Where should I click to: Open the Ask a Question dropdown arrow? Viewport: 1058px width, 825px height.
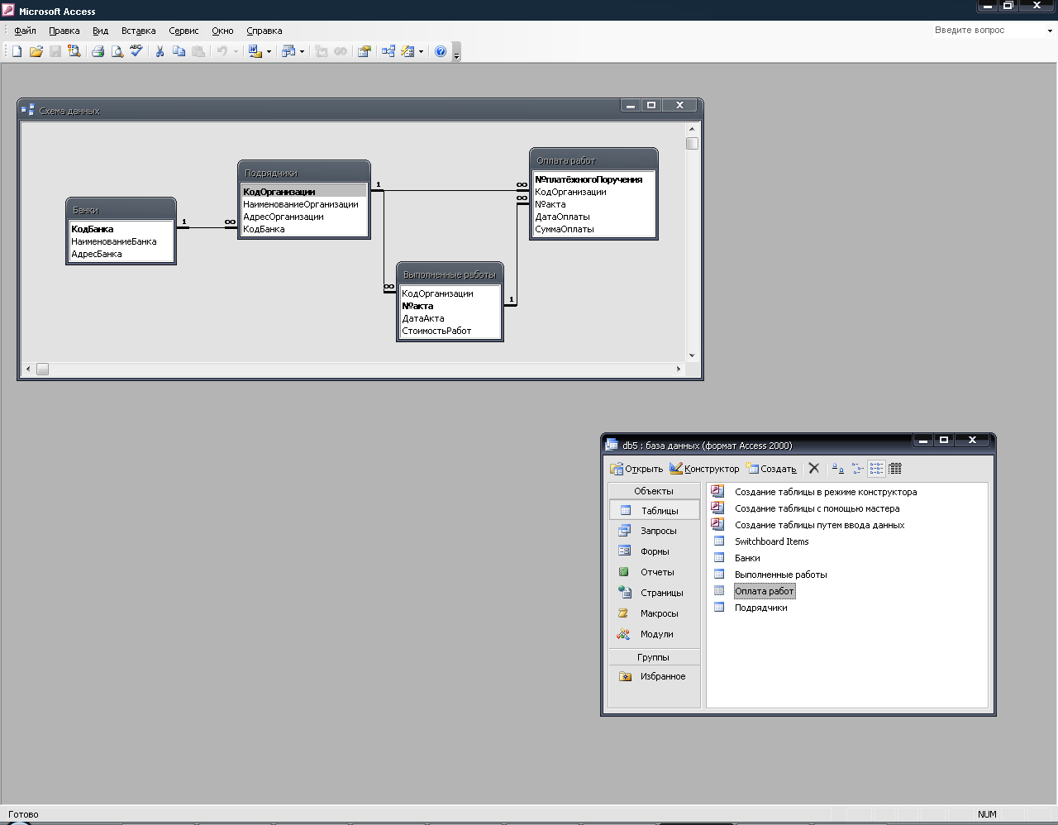click(x=1050, y=31)
